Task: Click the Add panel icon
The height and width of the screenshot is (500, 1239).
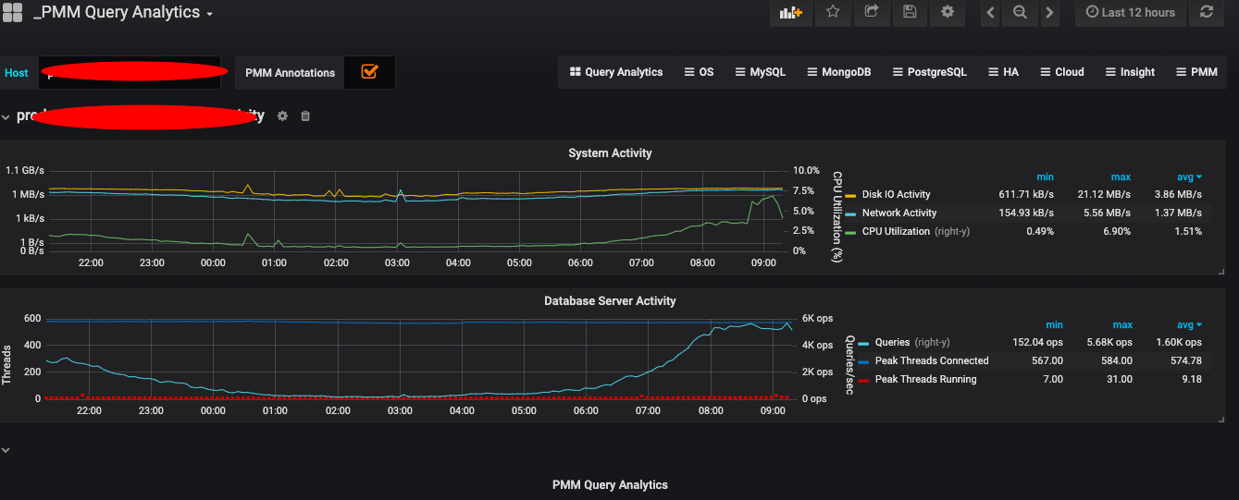Action: pyautogui.click(x=791, y=12)
